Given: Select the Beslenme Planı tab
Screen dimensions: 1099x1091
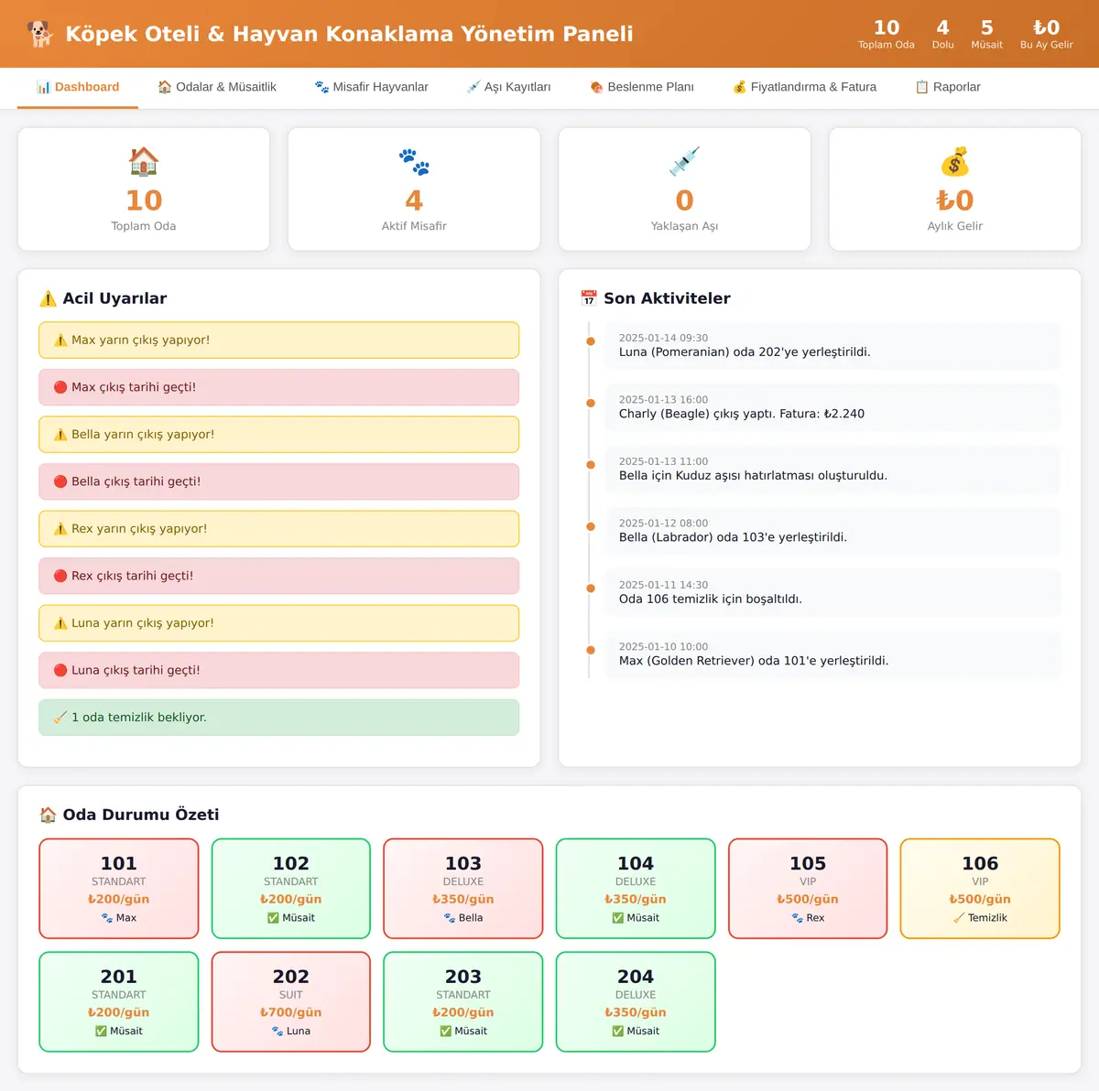Looking at the screenshot, I should pyautogui.click(x=642, y=87).
